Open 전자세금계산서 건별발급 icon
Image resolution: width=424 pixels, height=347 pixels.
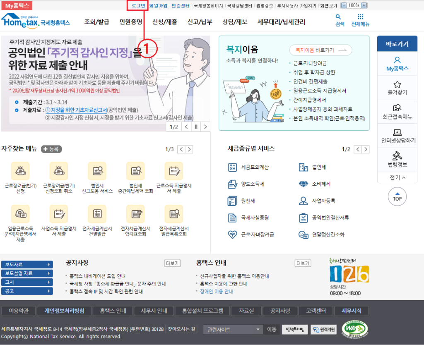[x=97, y=214]
